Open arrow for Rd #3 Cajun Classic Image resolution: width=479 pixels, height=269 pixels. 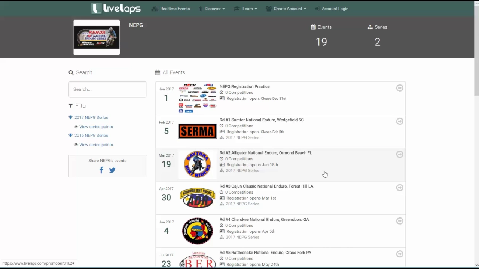pyautogui.click(x=400, y=188)
